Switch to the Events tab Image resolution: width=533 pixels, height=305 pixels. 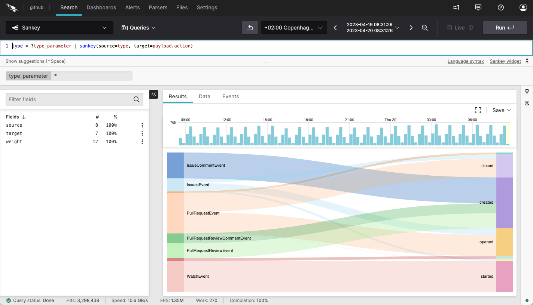tap(230, 96)
